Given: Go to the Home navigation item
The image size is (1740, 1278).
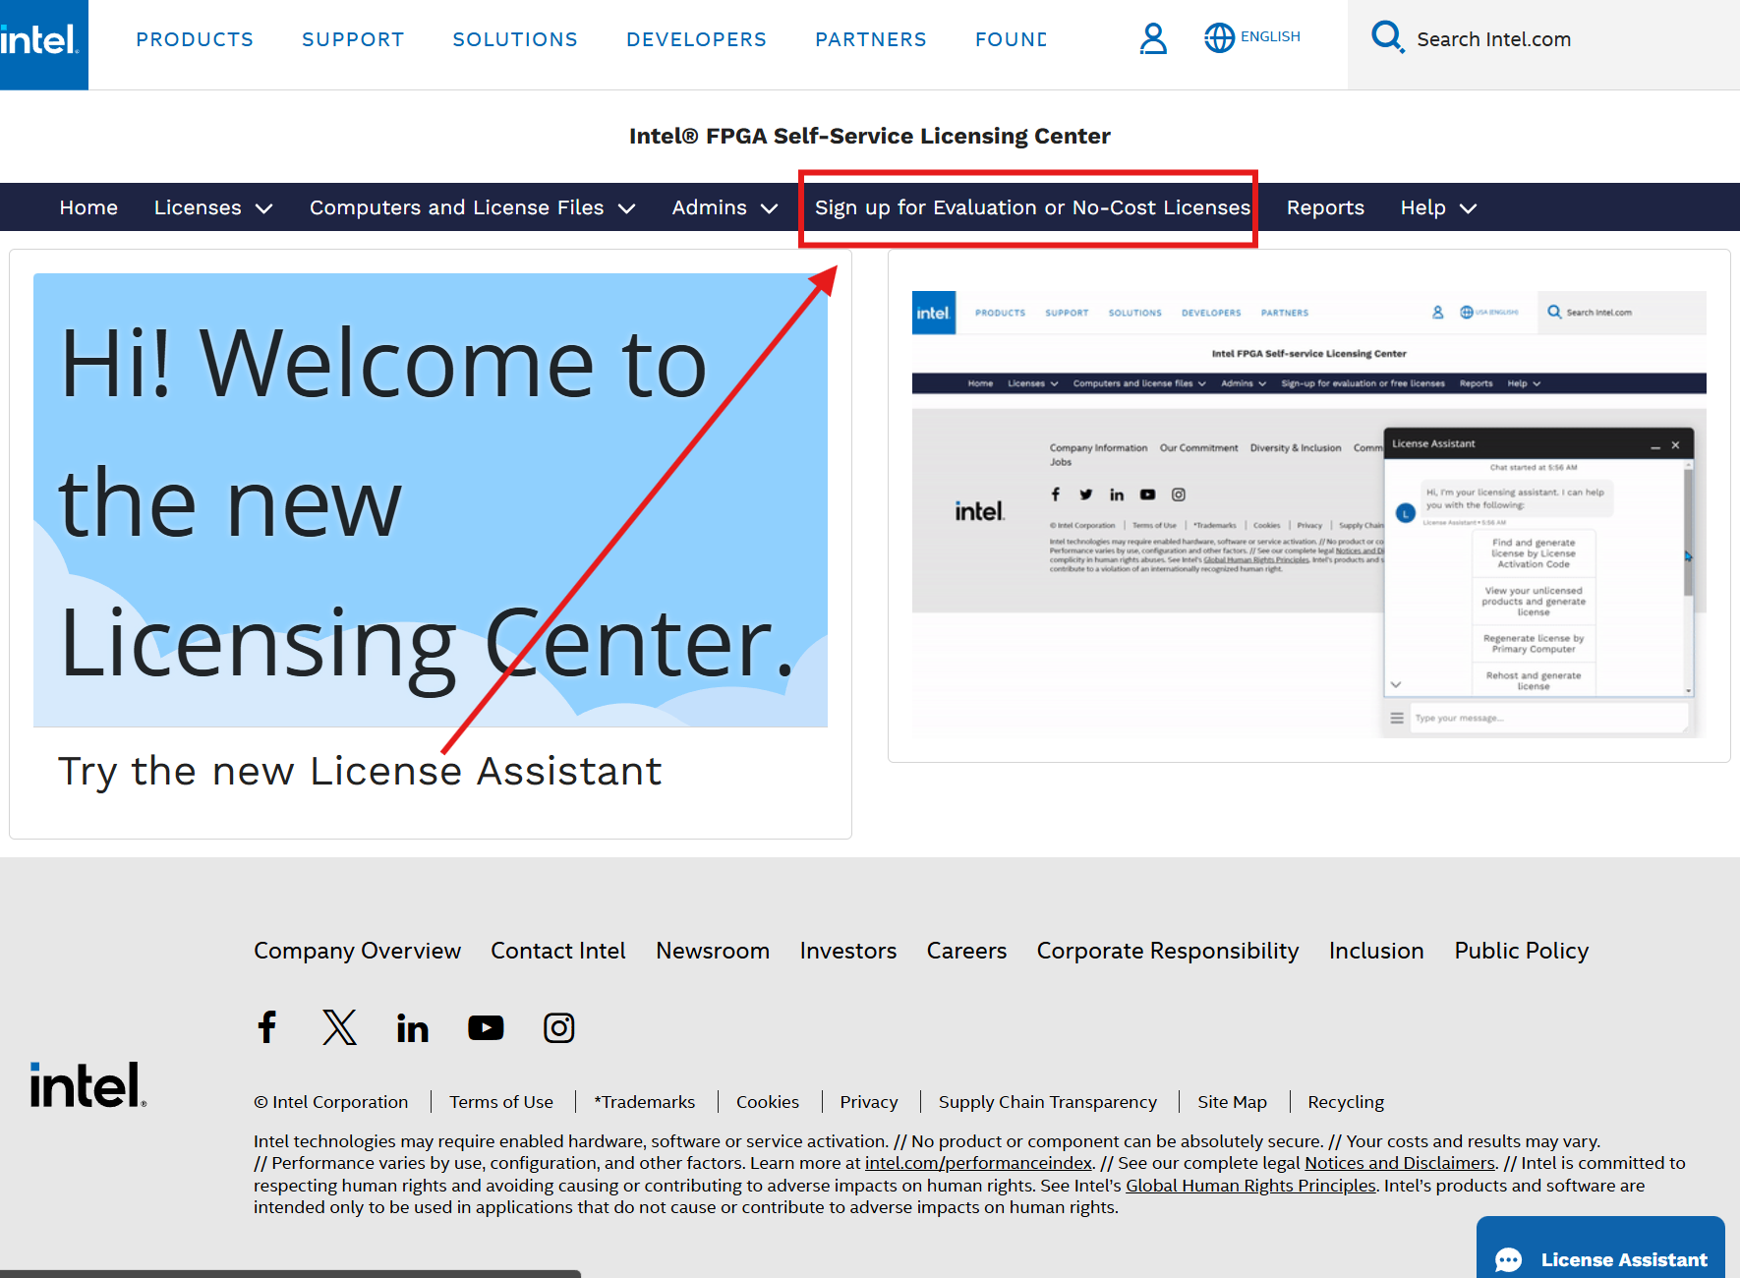Looking at the screenshot, I should coord(88,207).
